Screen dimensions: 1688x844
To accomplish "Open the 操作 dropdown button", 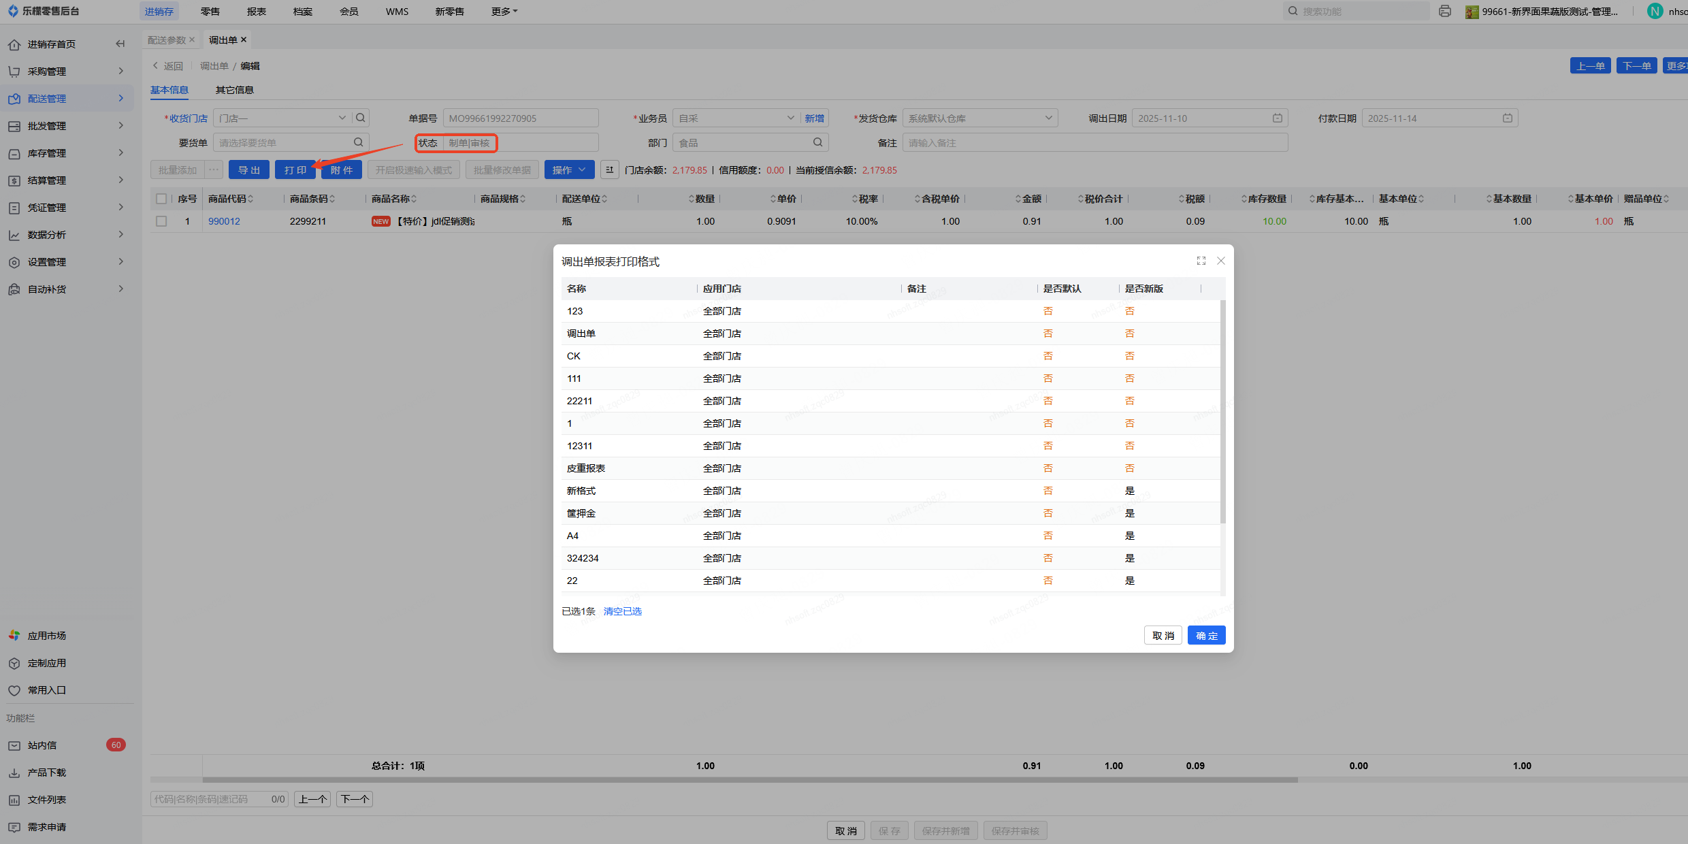I will tap(569, 169).
